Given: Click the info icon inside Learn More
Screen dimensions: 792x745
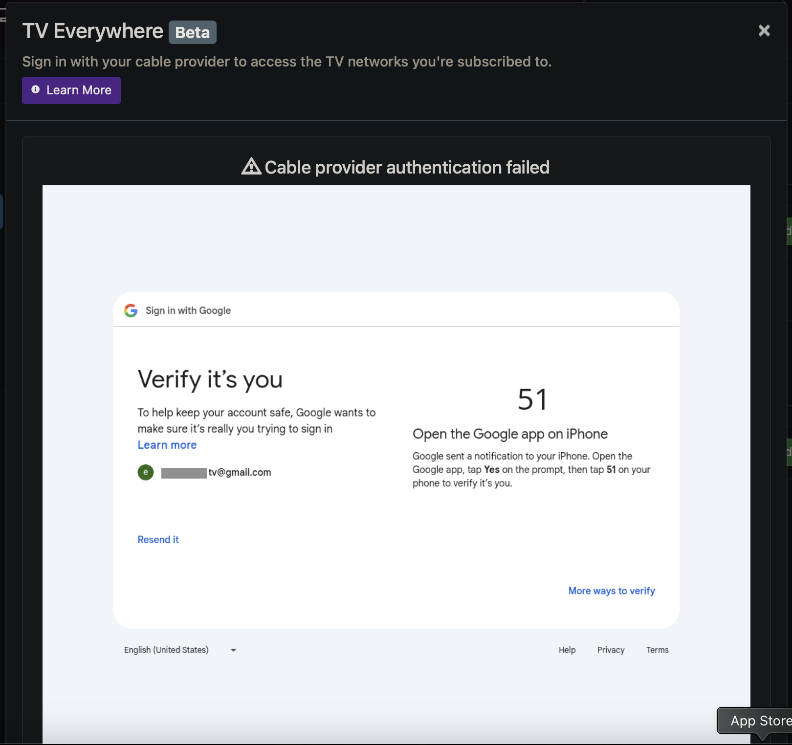Looking at the screenshot, I should click(x=36, y=89).
